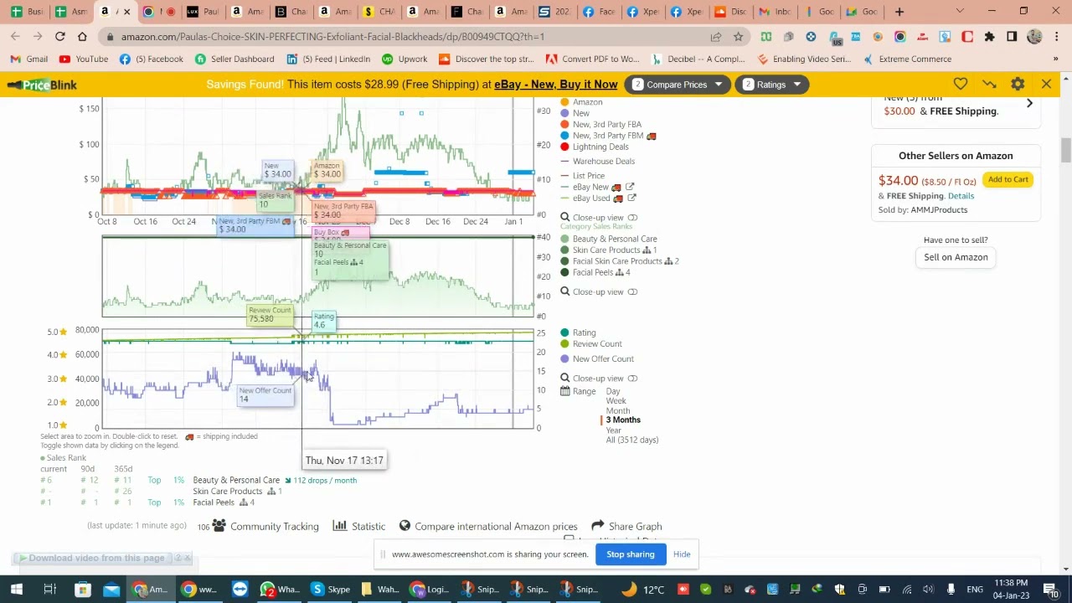Click Sell on Amazon button
The width and height of the screenshot is (1072, 603).
(956, 257)
